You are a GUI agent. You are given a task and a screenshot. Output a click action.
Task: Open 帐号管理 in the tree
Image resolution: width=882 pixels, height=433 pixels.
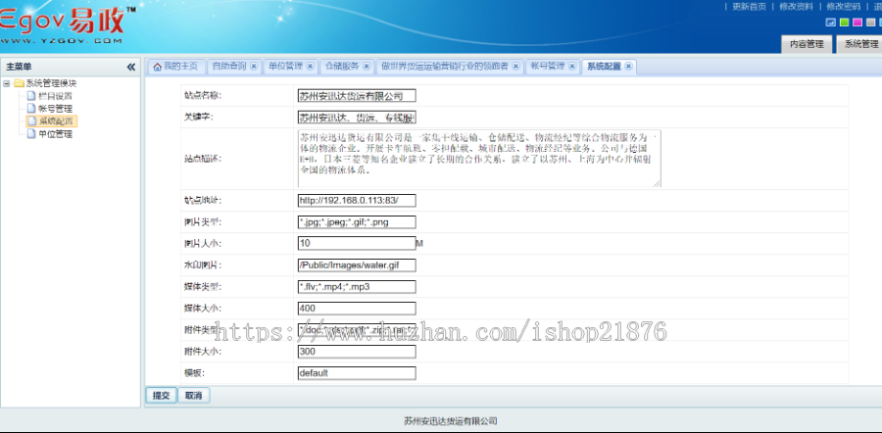point(55,109)
